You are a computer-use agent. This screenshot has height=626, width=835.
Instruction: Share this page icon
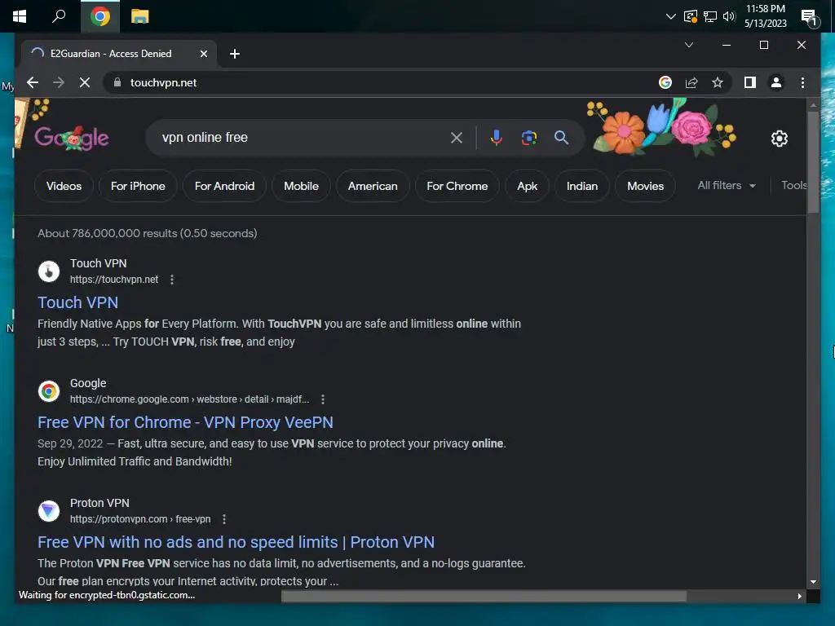(x=691, y=82)
